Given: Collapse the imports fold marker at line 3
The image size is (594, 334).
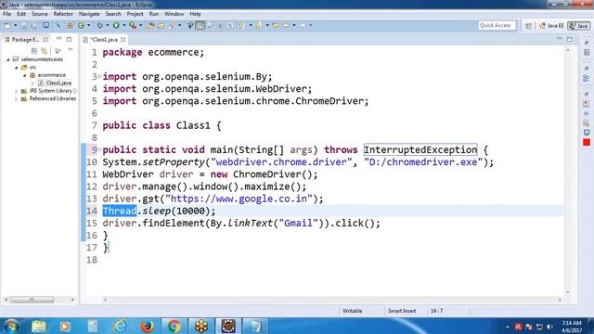Looking at the screenshot, I should pos(99,76).
